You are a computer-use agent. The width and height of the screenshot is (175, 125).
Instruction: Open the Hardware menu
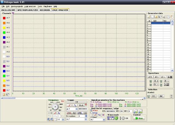(47, 6)
